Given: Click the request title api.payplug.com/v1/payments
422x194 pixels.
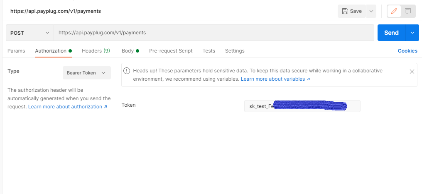Looking at the screenshot, I should click(56, 11).
